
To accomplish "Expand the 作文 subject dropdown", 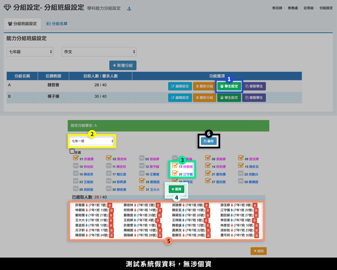I will (x=99, y=52).
